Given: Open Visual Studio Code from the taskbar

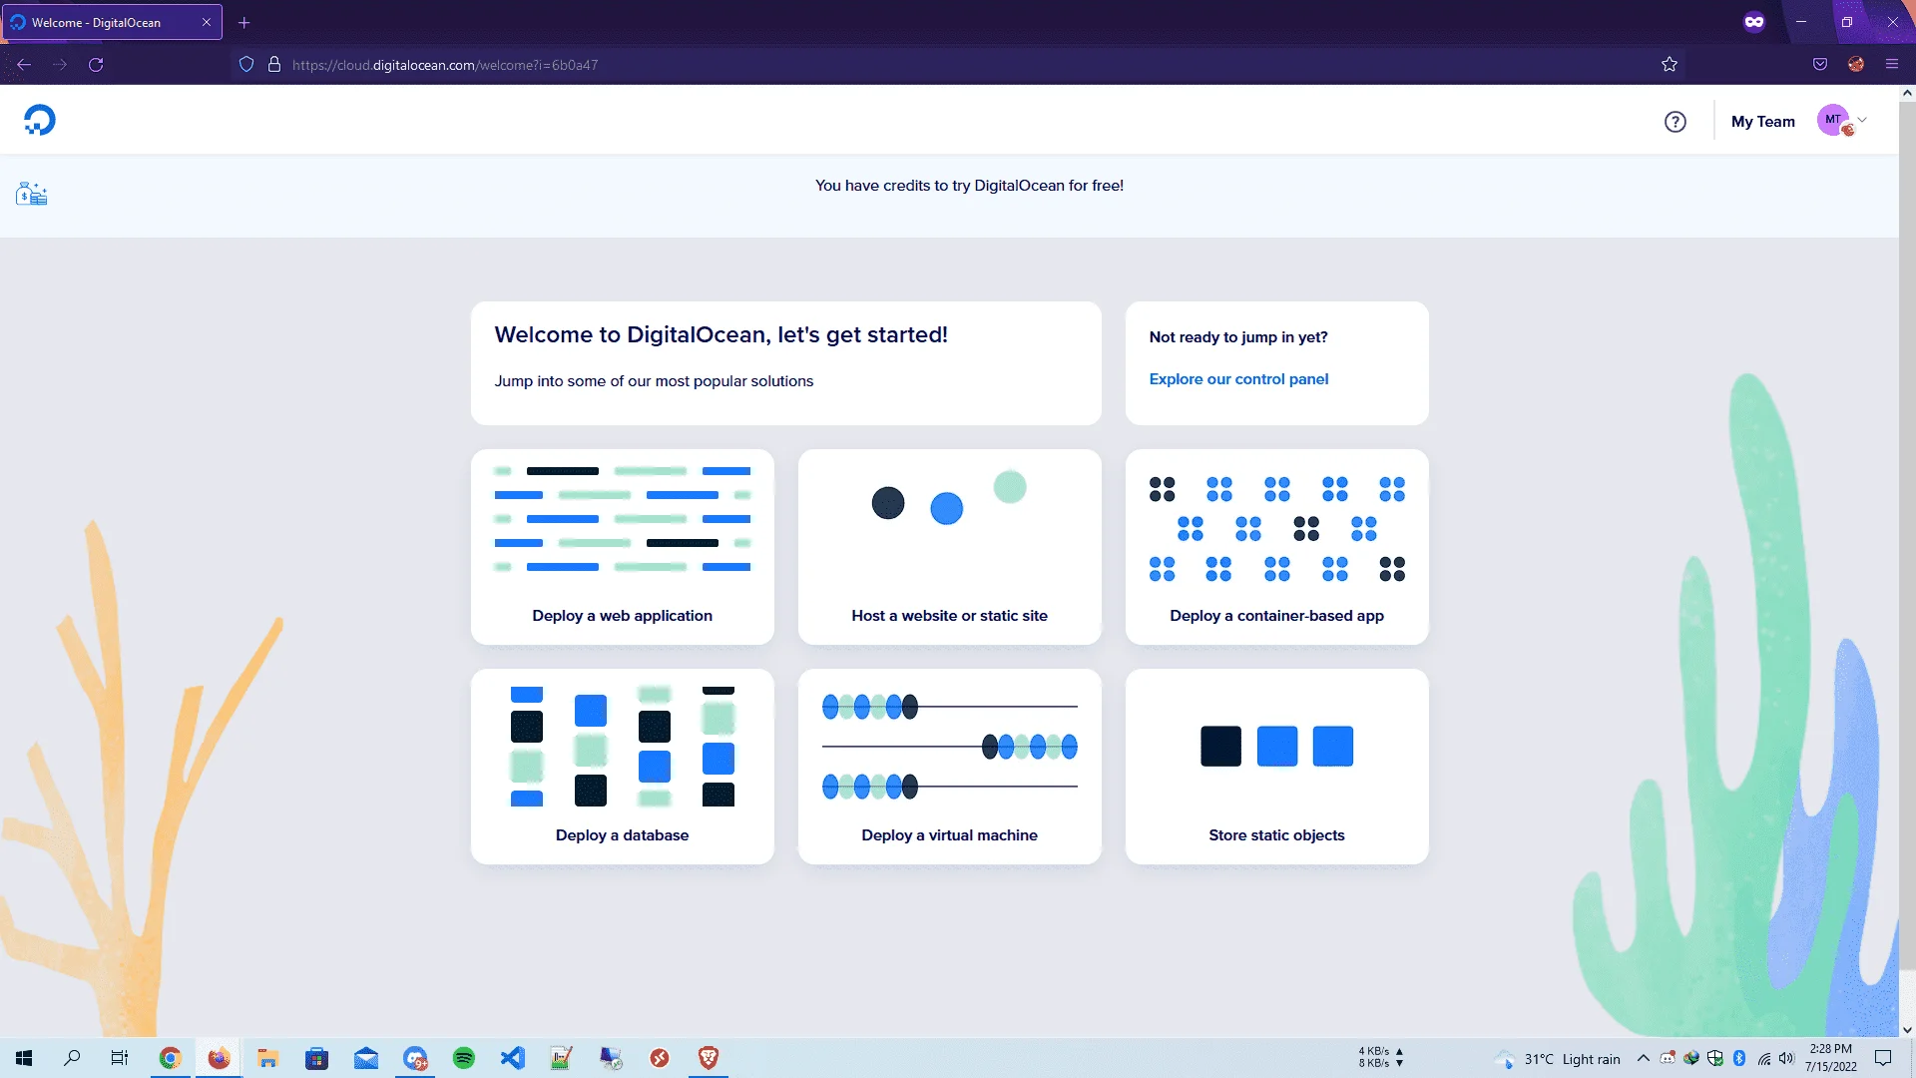Looking at the screenshot, I should tap(513, 1058).
